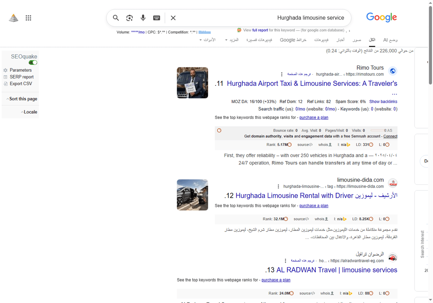
Task: Click the Export CSV icon in SEOquake sidebar
Action: click(x=6, y=83)
